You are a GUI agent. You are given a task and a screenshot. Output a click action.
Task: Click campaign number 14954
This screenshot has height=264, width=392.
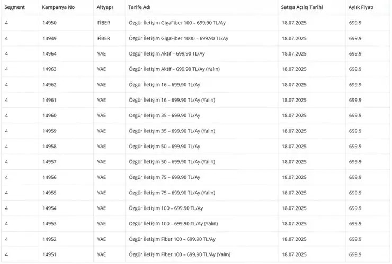pyautogui.click(x=49, y=208)
